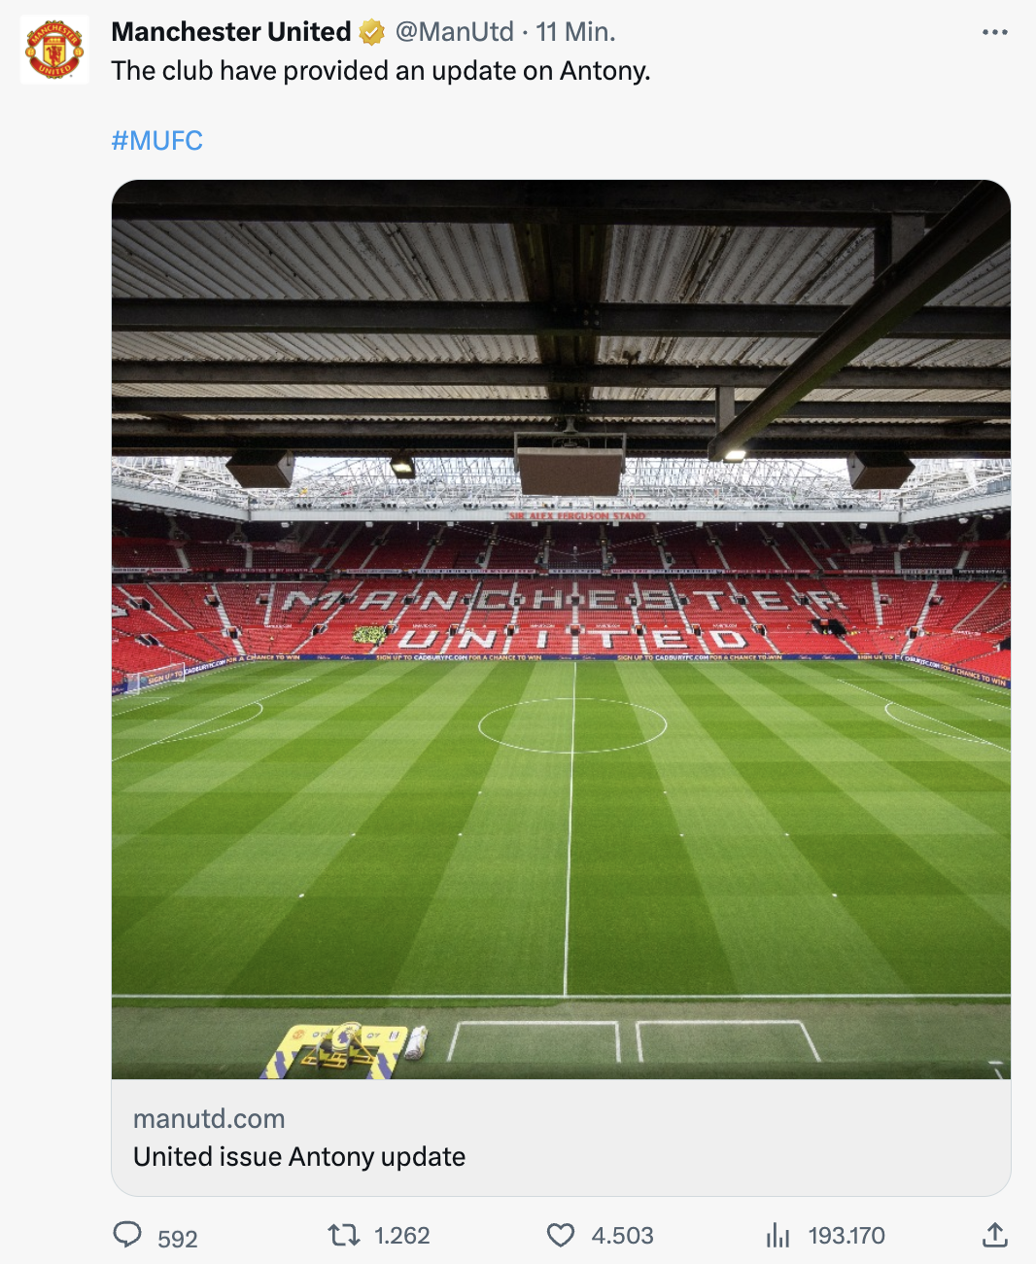Open the 11 Min. timestamp link

point(575,32)
